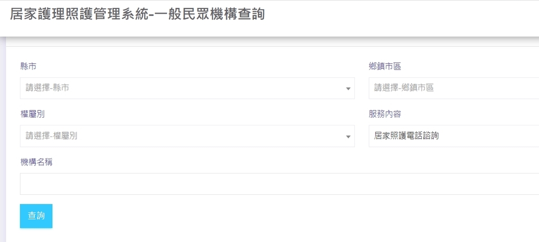This screenshot has width=539, height=242.
Task: Click the 服務內容 field label
Action: pos(385,114)
